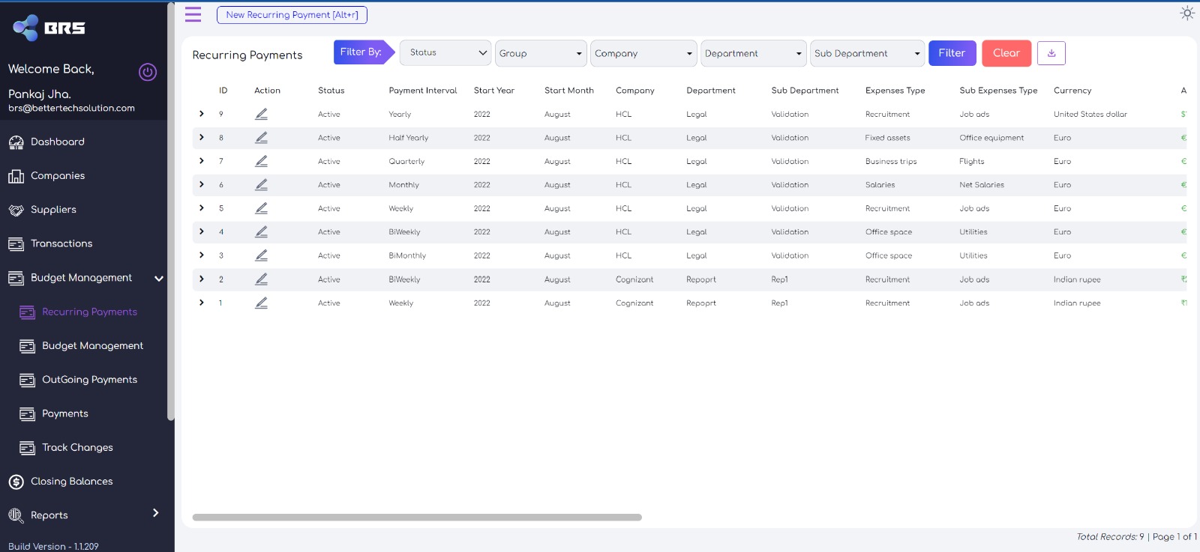Click the BRS logo icon
The image size is (1200, 552).
(25, 28)
